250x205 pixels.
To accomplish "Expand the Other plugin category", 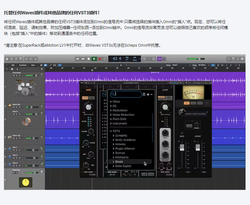I will coord(115,102).
